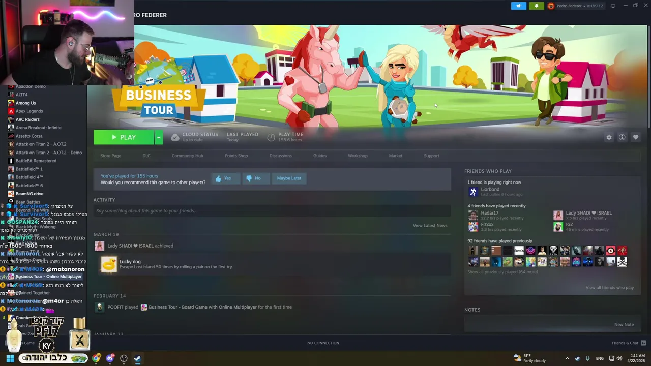Open the Store Page tab
Image resolution: width=651 pixels, height=366 pixels.
click(x=110, y=156)
